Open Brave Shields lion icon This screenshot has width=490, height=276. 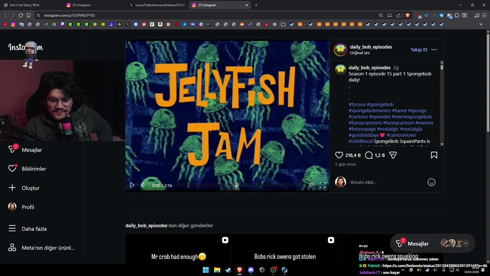click(407, 15)
